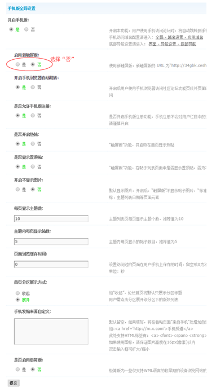Click the 首页分区展示方式 label
Image resolution: width=207 pixels, height=392 pixels.
tap(30, 283)
